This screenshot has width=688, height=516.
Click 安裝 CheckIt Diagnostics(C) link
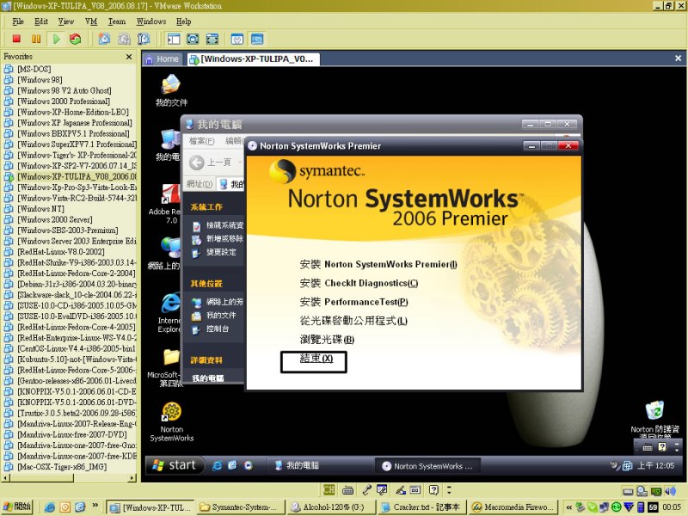359,283
